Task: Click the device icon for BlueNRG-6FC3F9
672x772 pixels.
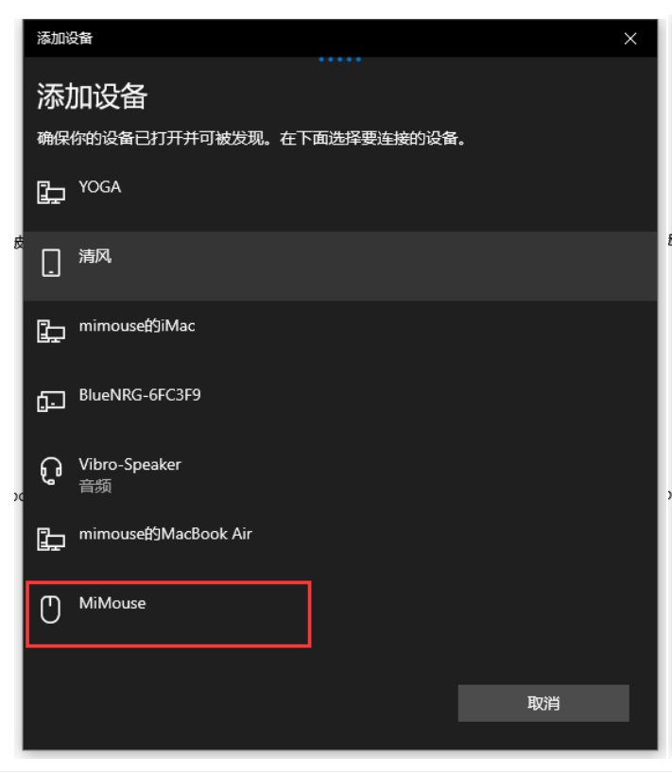Action: (x=51, y=402)
